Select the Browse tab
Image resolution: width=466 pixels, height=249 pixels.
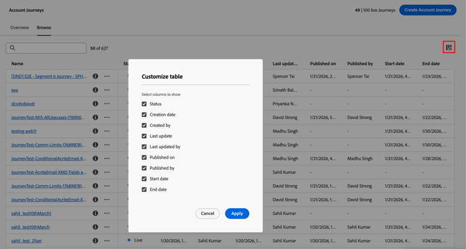[44, 28]
